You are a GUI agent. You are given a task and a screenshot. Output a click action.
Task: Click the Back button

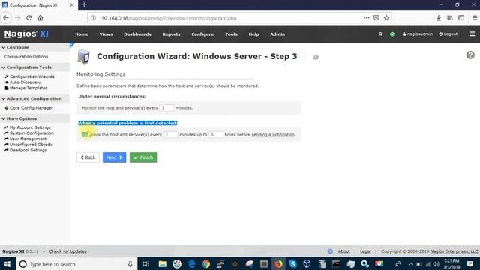[88, 157]
